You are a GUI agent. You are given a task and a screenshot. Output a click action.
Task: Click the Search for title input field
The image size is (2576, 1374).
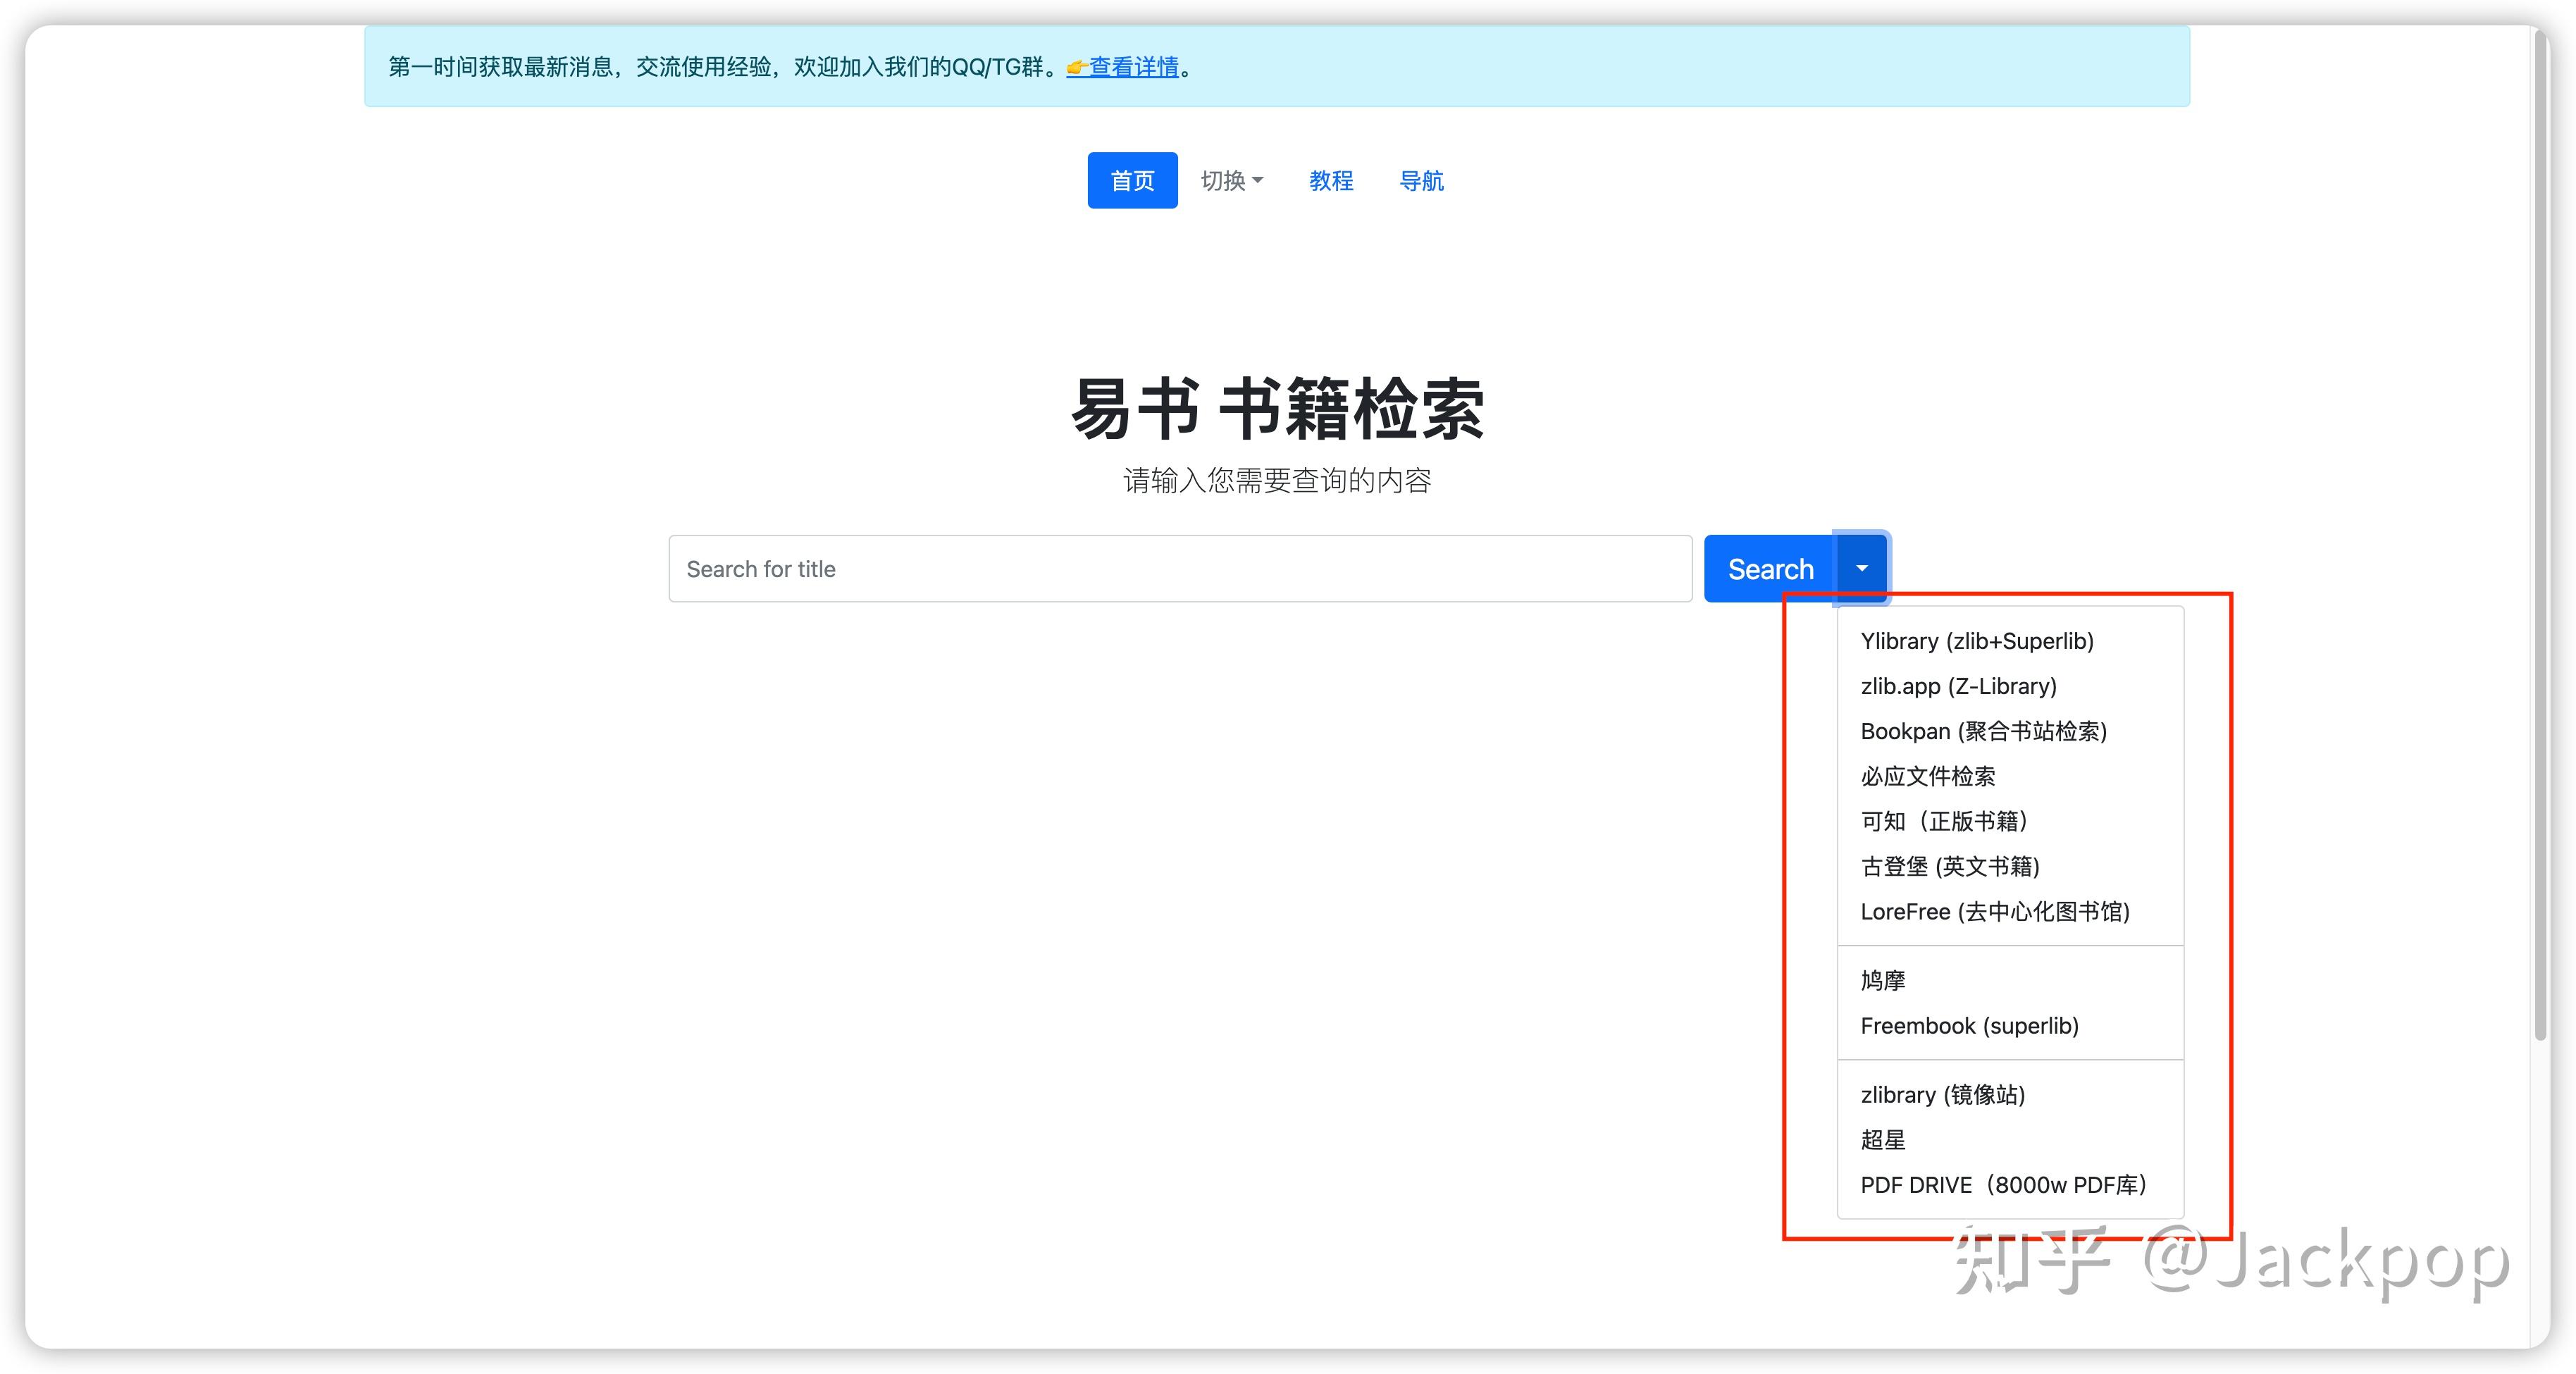click(x=1180, y=568)
